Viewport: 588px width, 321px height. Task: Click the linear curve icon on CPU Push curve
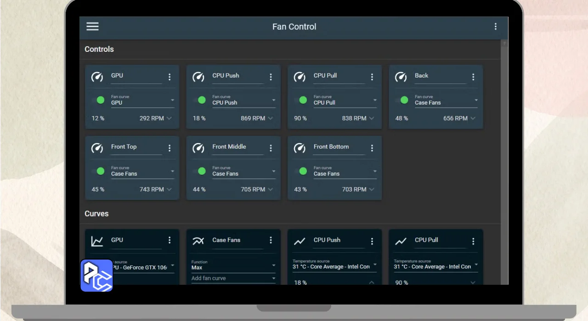[x=300, y=241]
